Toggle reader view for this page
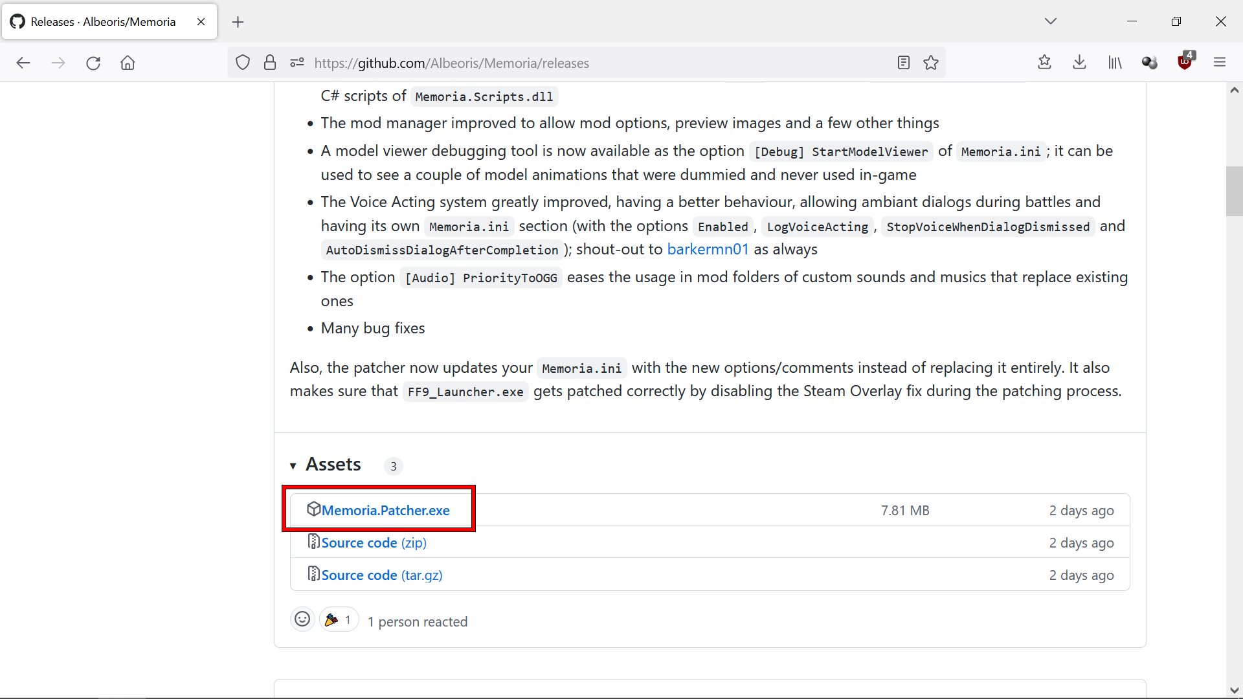The image size is (1243, 699). point(904,63)
